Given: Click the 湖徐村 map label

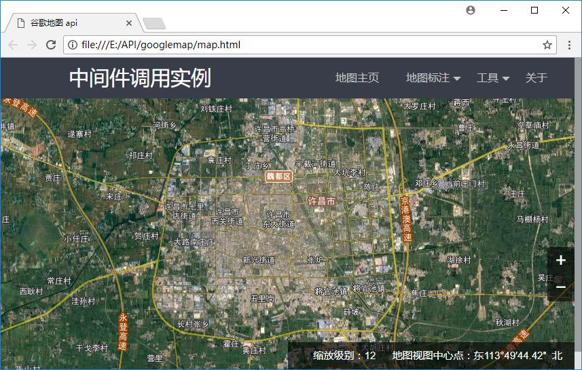Looking at the screenshot, I should point(459,260).
